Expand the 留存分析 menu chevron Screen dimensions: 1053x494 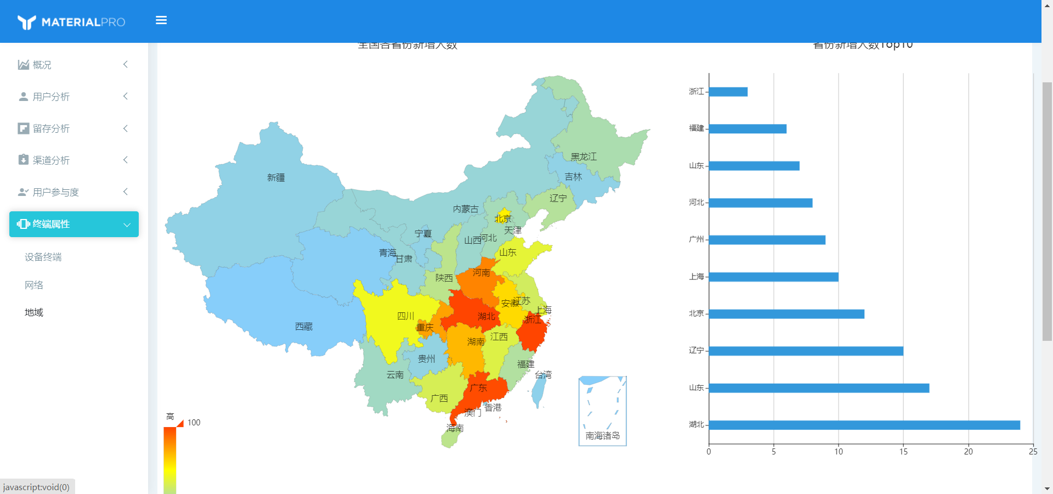coord(126,128)
